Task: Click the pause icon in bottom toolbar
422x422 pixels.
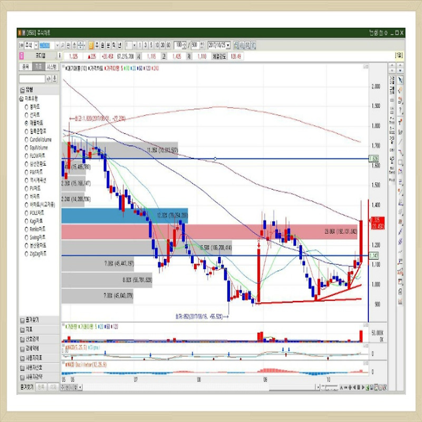Action: click(x=359, y=387)
